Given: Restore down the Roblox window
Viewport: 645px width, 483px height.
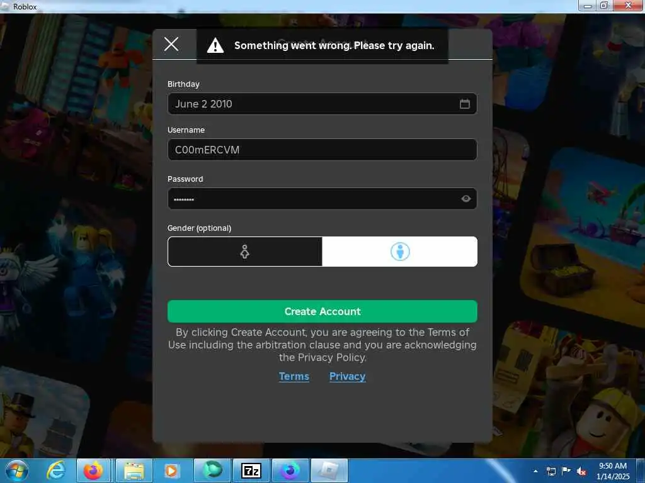Looking at the screenshot, I should coord(604,6).
